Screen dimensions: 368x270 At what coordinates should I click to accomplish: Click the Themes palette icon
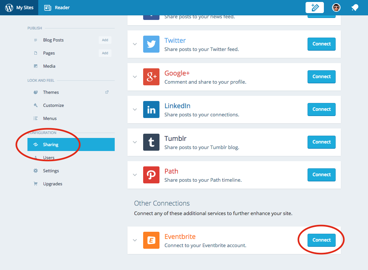click(36, 92)
